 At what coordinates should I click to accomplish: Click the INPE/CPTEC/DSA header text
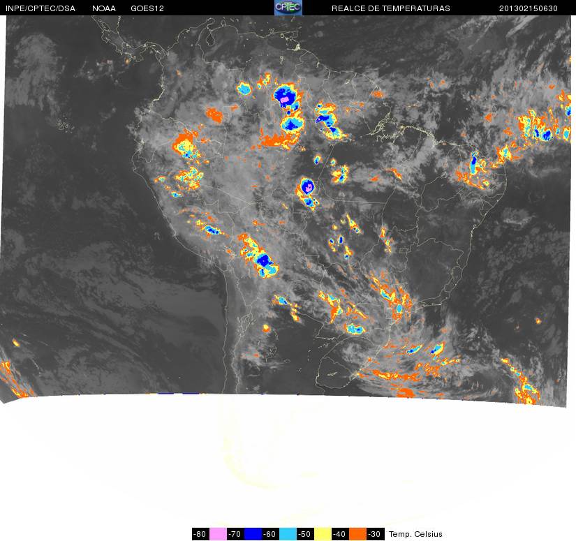coord(40,8)
